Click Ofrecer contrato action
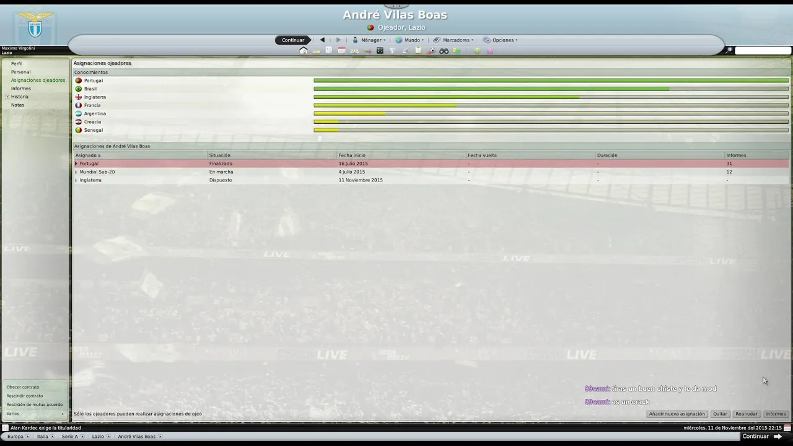 tap(22, 387)
